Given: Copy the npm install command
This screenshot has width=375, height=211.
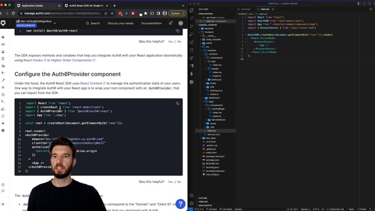Looking at the screenshot, I should pyautogui.click(x=178, y=31).
